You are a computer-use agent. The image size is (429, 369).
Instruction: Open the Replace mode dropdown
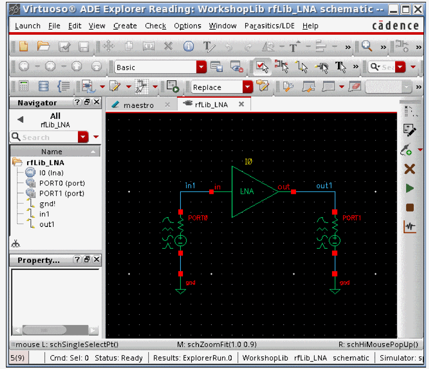247,87
